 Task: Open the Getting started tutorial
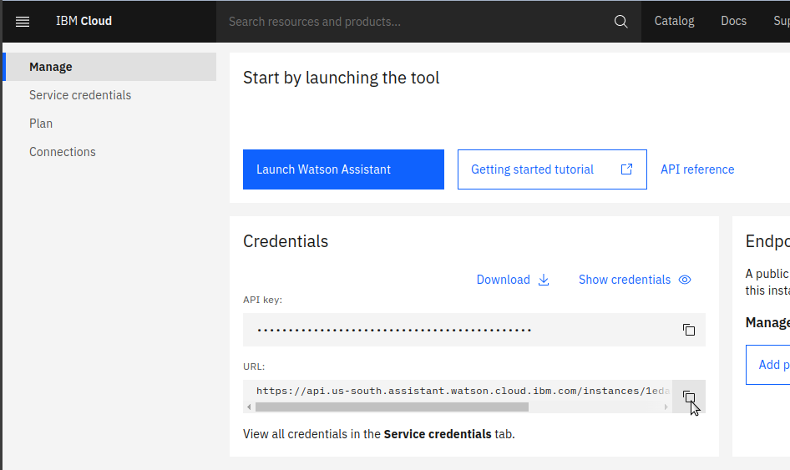552,169
